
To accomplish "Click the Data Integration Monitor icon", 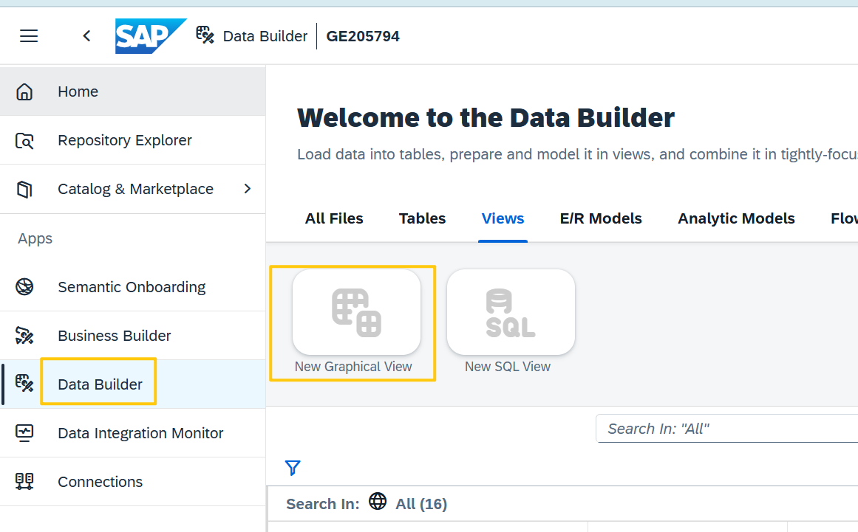I will coord(24,433).
